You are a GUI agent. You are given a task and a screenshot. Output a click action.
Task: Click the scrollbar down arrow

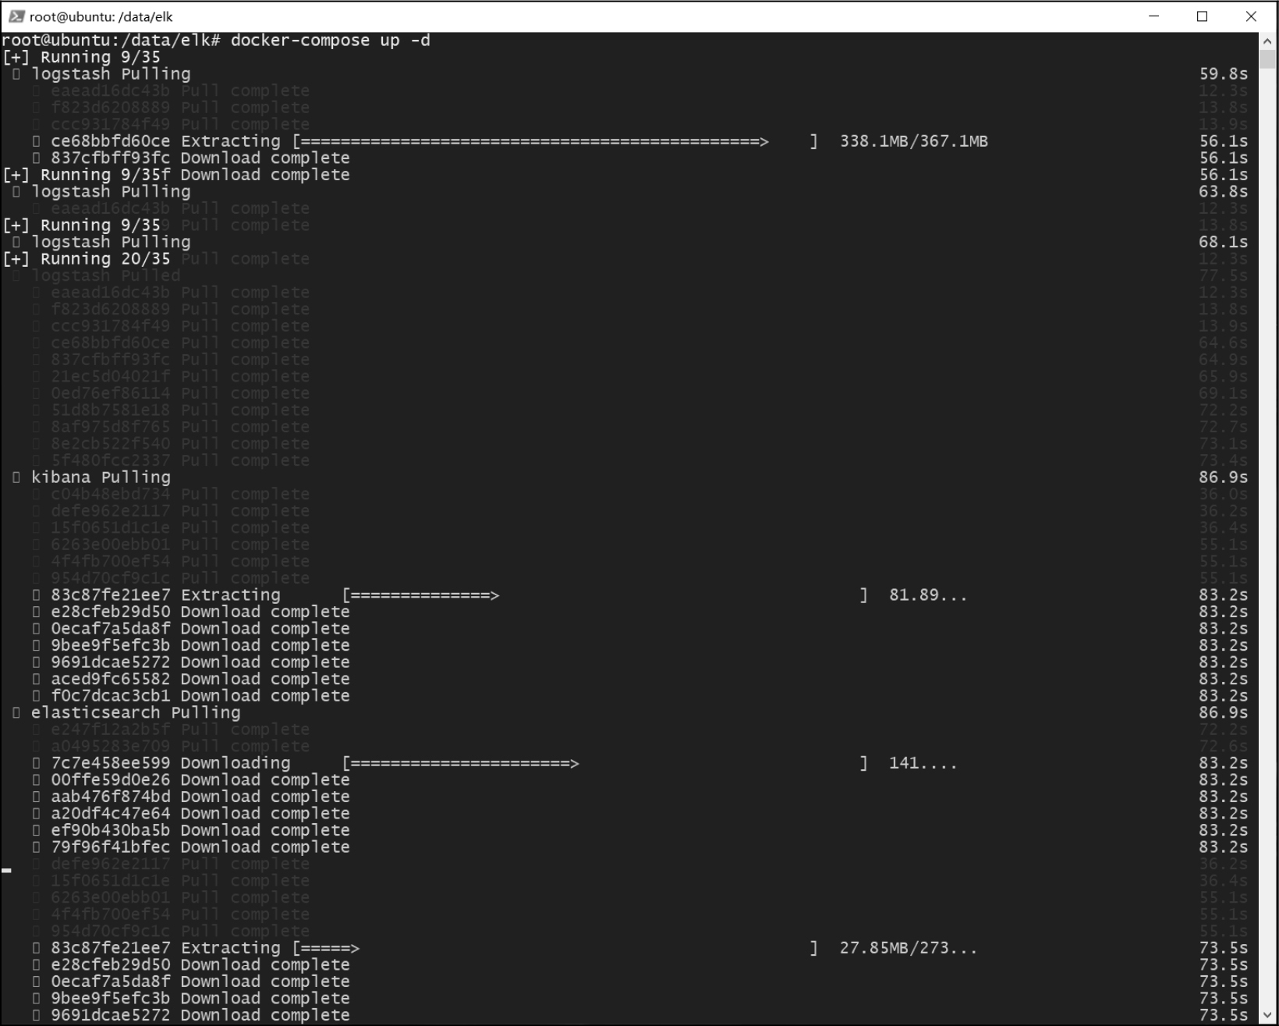point(1267,1015)
